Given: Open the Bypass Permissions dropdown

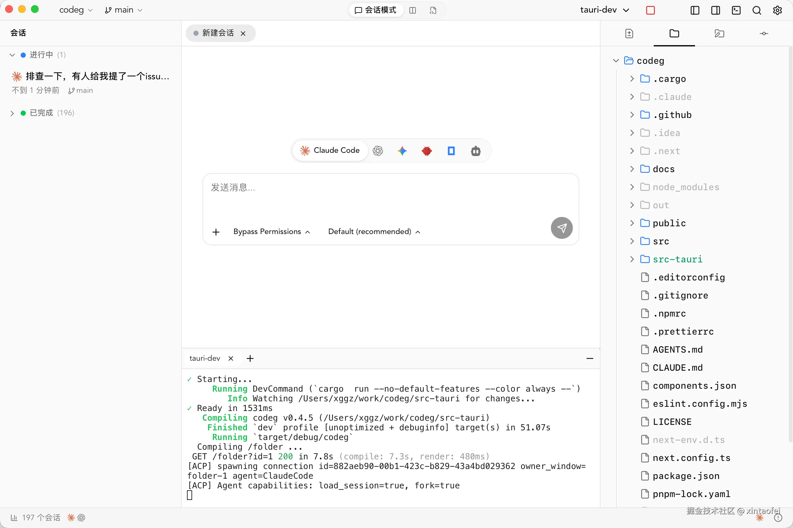Looking at the screenshot, I should tap(271, 232).
